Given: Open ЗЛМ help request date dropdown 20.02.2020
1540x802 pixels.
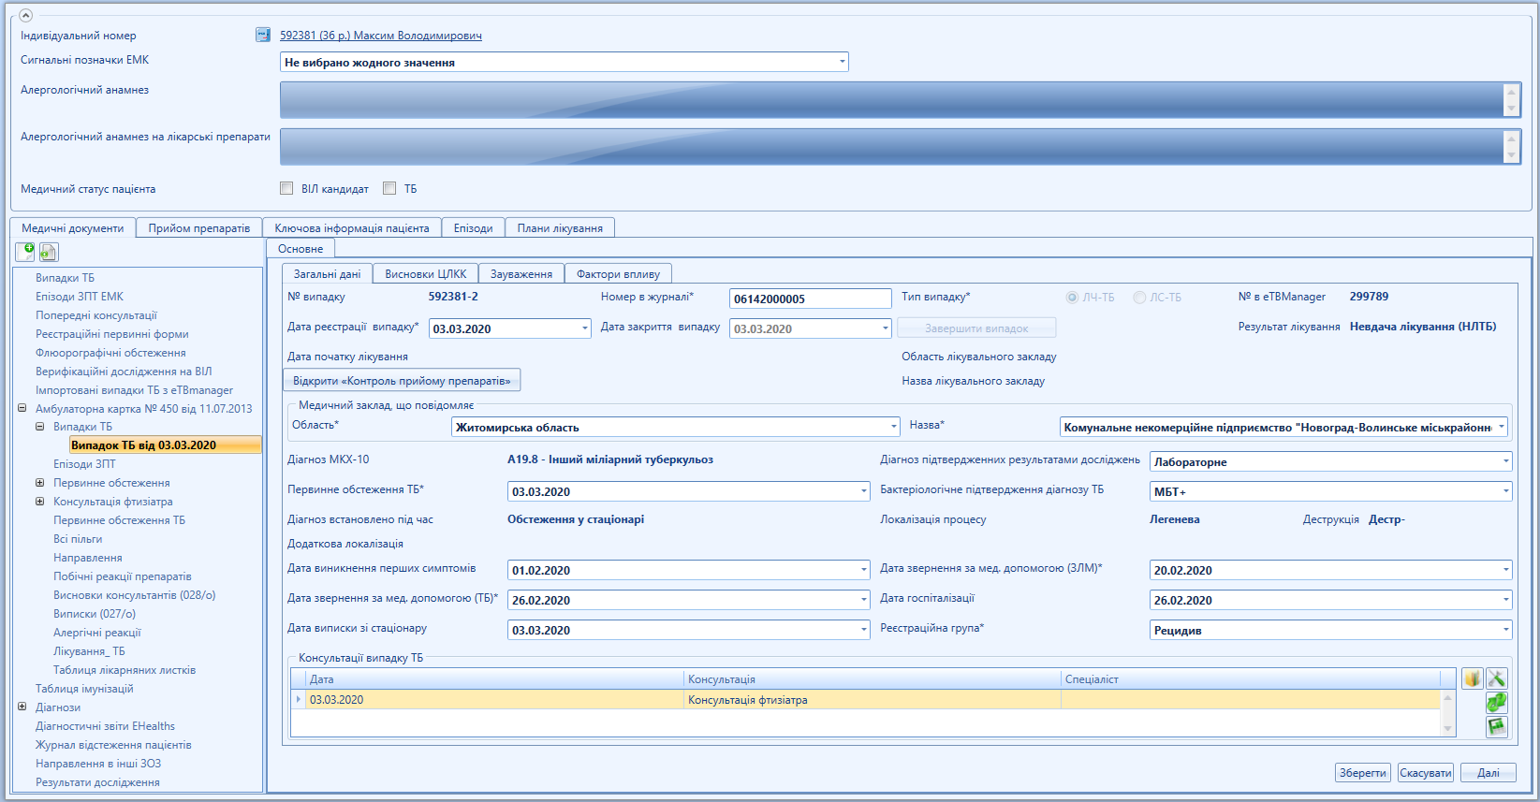Looking at the screenshot, I should [1505, 570].
